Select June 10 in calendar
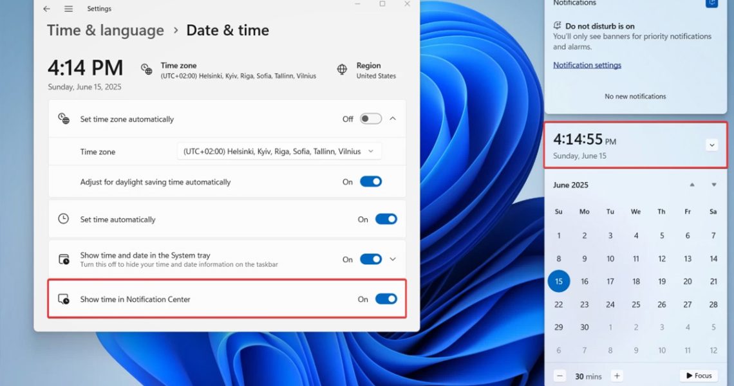The width and height of the screenshot is (734, 386). (610, 258)
